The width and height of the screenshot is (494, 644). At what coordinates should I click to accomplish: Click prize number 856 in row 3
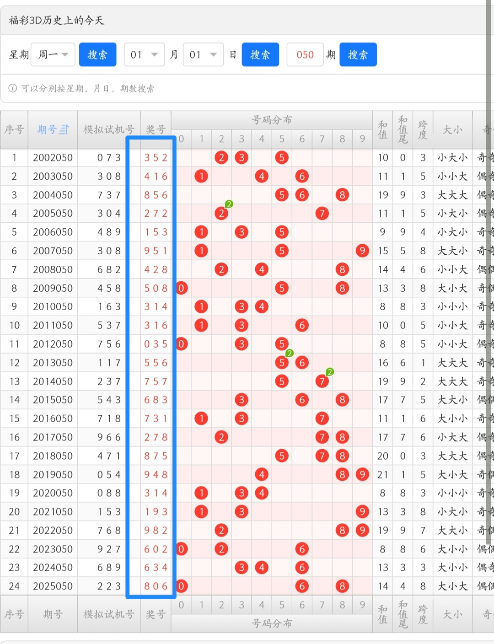point(156,195)
